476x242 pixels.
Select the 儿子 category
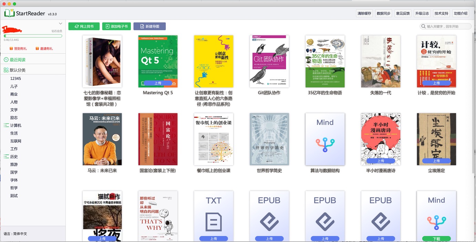click(x=14, y=86)
